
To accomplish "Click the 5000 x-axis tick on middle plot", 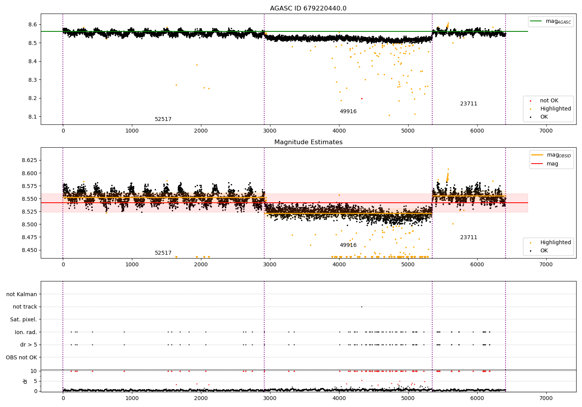I will coord(408,265).
